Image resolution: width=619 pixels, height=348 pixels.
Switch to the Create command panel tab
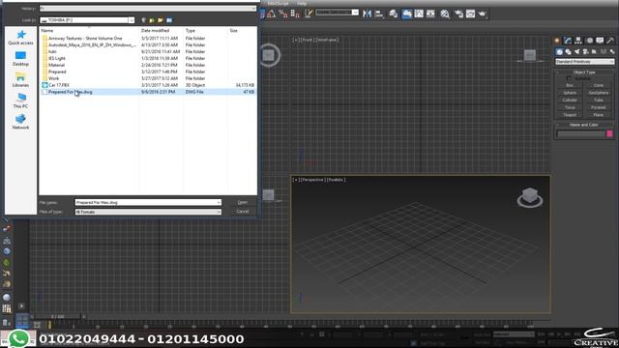[557, 41]
